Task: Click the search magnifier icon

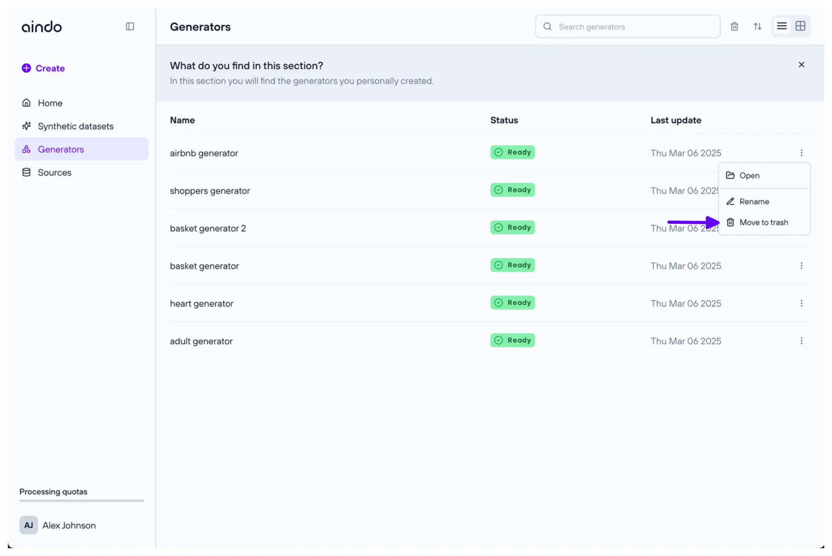Action: coord(547,26)
